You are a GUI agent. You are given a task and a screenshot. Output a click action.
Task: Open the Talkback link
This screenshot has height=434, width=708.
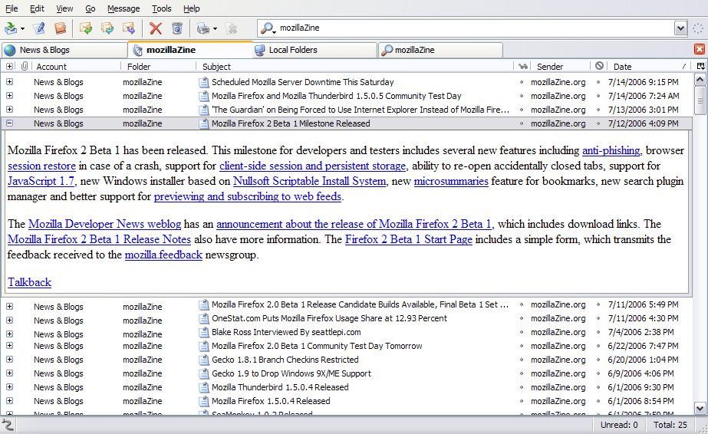coord(29,282)
